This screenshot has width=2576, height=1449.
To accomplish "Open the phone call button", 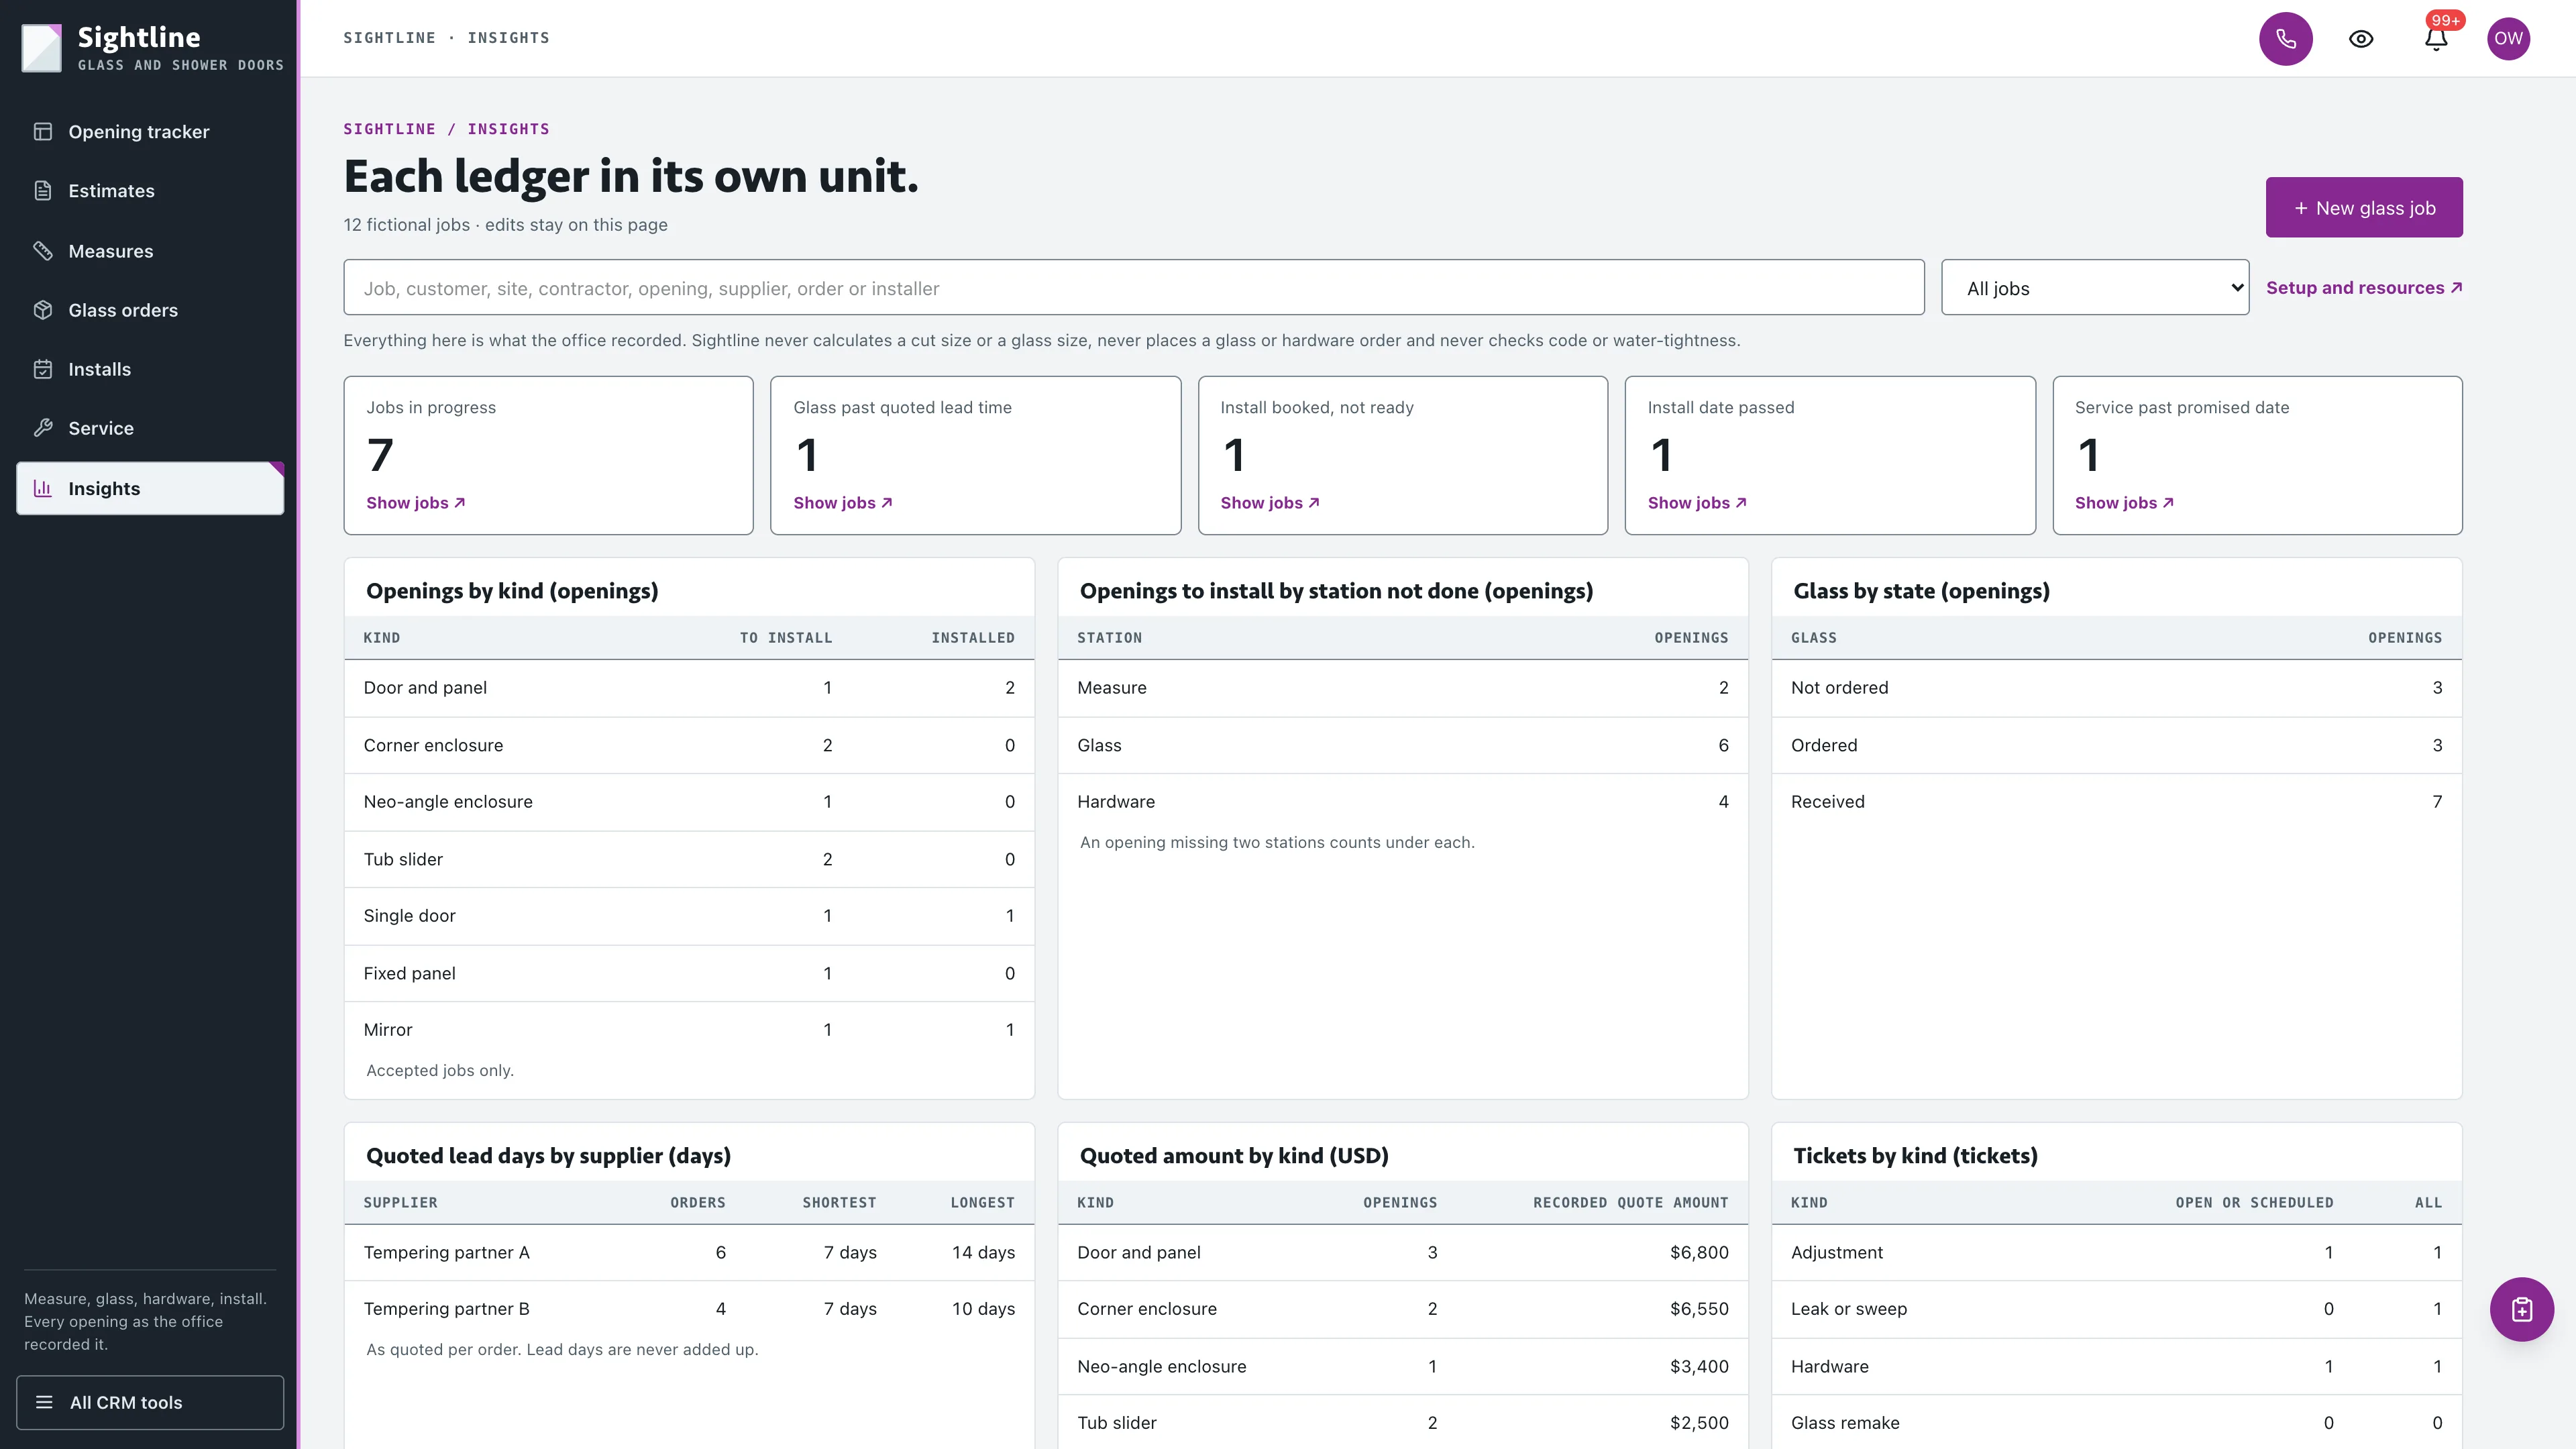I will [x=2286, y=39].
